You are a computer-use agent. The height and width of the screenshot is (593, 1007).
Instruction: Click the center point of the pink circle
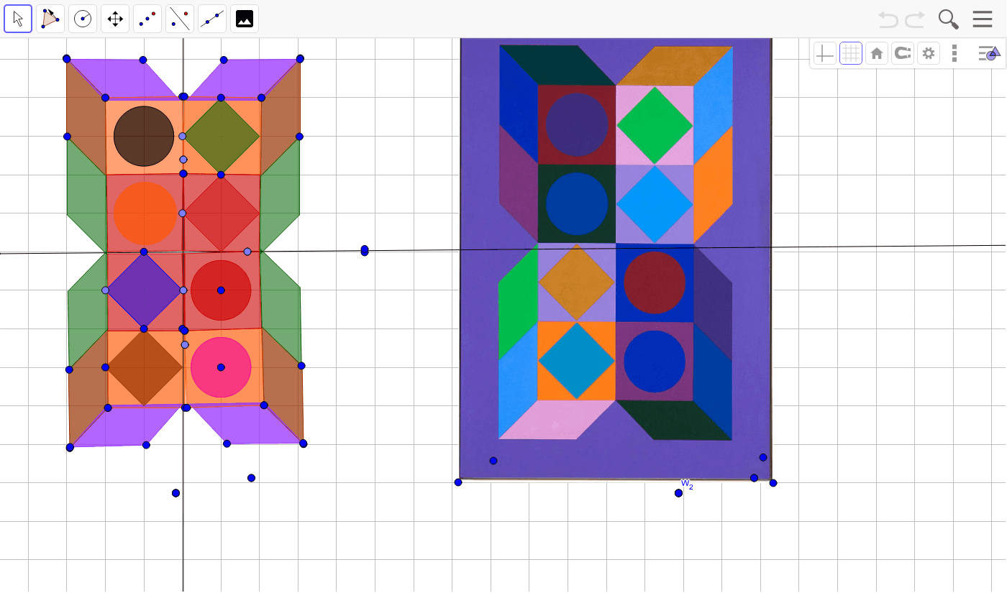(x=221, y=367)
